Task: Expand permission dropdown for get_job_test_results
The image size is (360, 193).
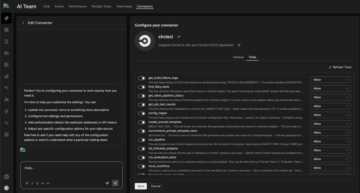Action: [330, 106]
